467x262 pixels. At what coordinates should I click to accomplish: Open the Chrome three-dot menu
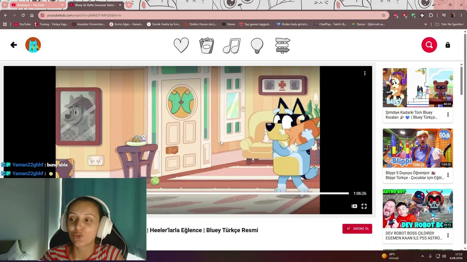coord(461,15)
